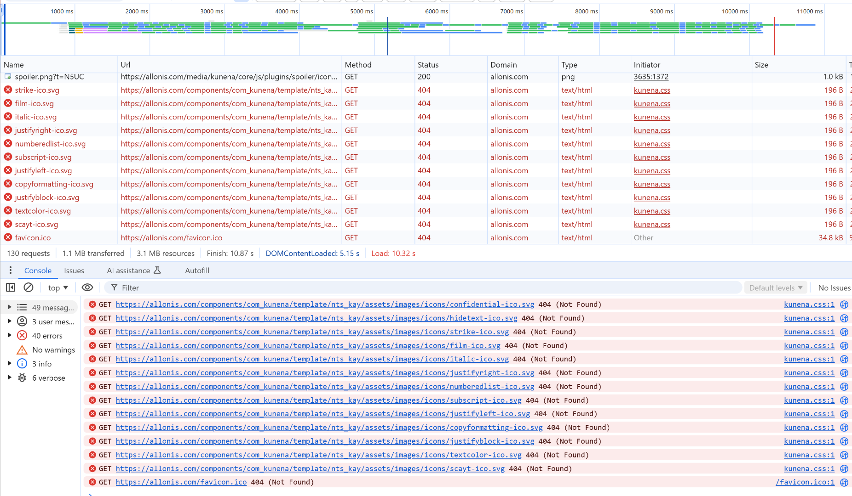Open the /favicon.ico:1 source link
Image resolution: width=852 pixels, height=496 pixels.
click(805, 482)
